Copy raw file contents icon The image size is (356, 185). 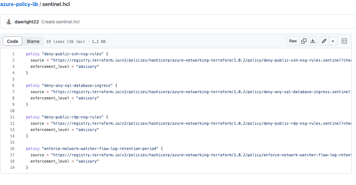pyautogui.click(x=304, y=41)
